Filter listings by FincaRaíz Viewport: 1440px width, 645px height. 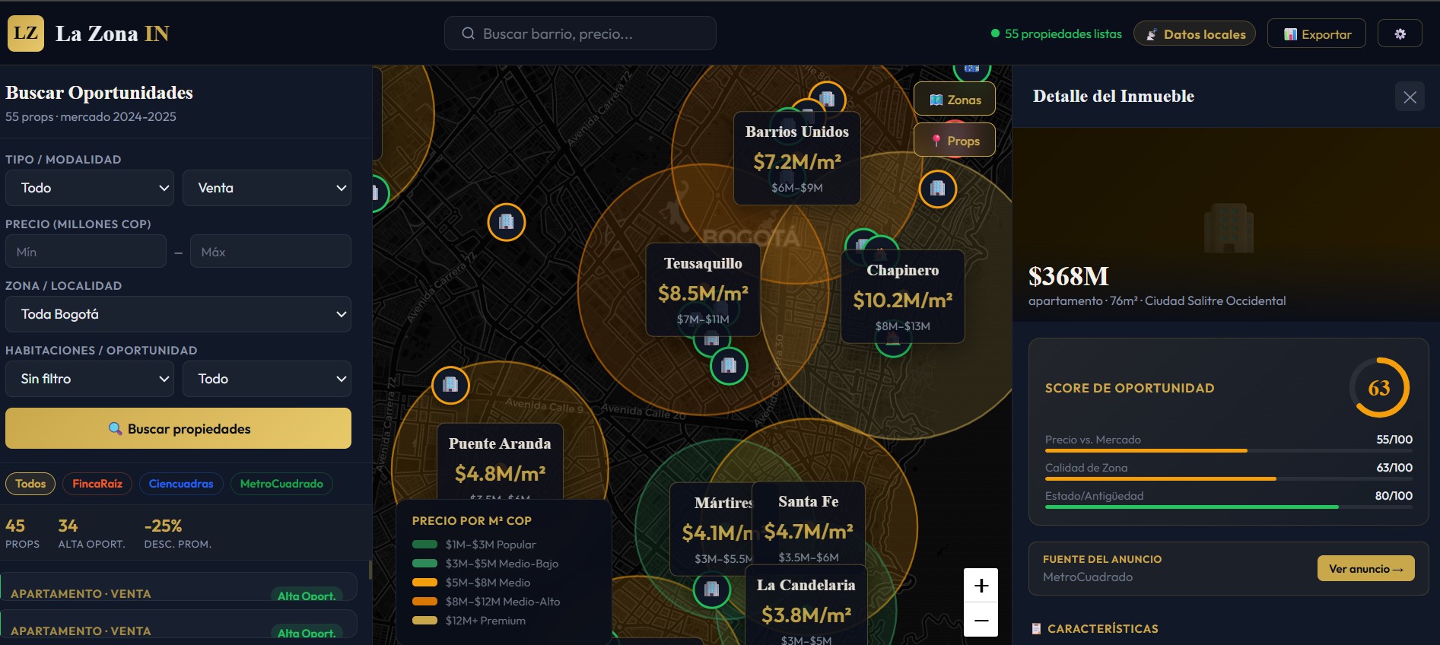(x=97, y=484)
